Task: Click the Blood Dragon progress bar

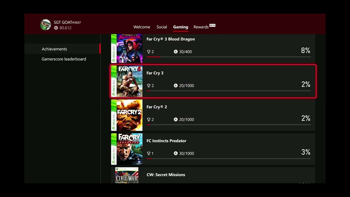Action: coord(229,57)
